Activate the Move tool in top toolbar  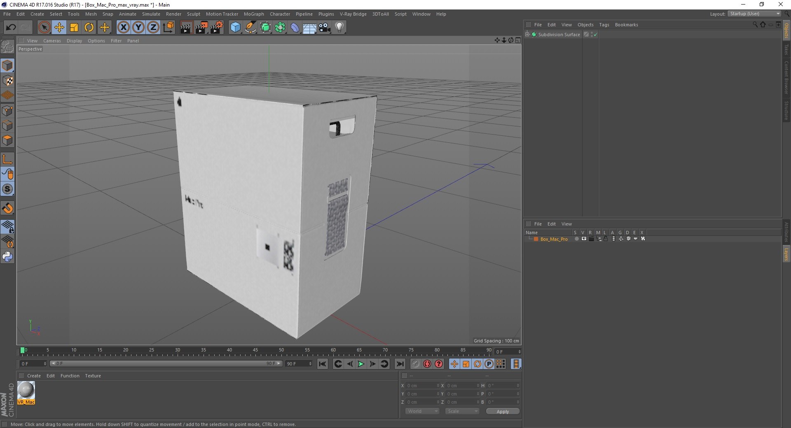point(59,28)
